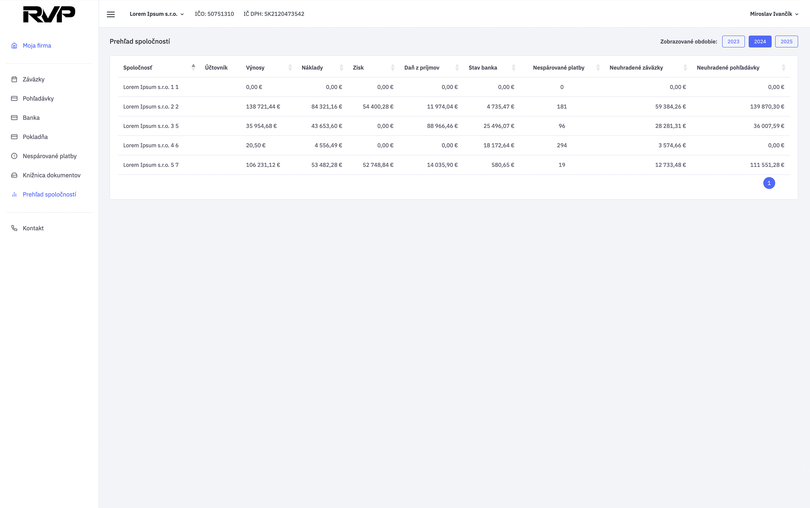Switch displayed period to 2025
The image size is (810, 508).
pyautogui.click(x=787, y=41)
